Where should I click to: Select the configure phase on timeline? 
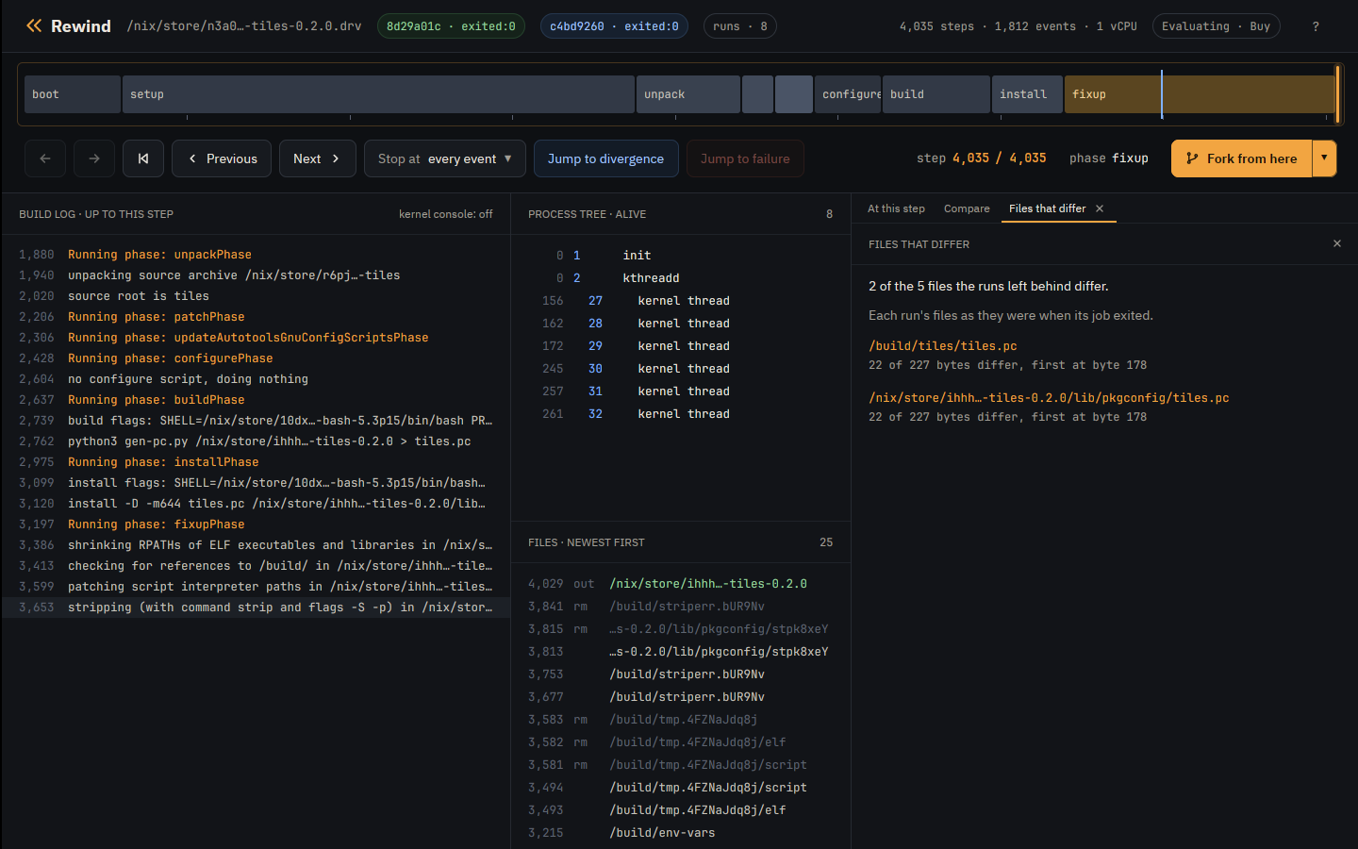pyautogui.click(x=848, y=94)
